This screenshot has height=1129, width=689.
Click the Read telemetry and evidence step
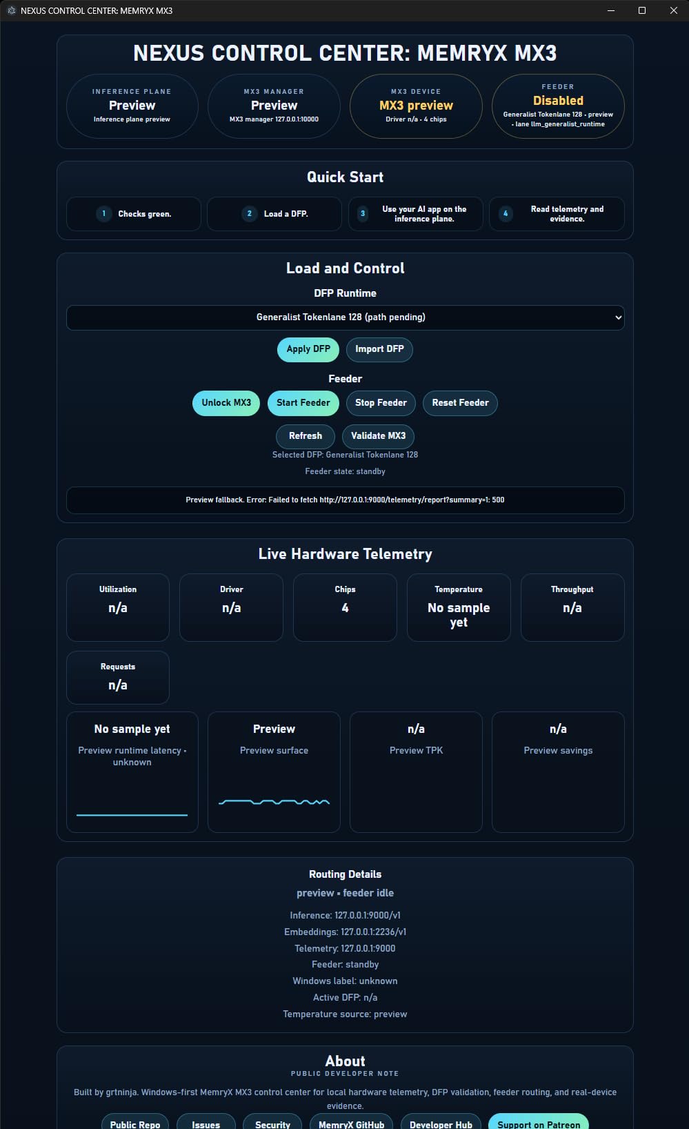click(x=557, y=214)
